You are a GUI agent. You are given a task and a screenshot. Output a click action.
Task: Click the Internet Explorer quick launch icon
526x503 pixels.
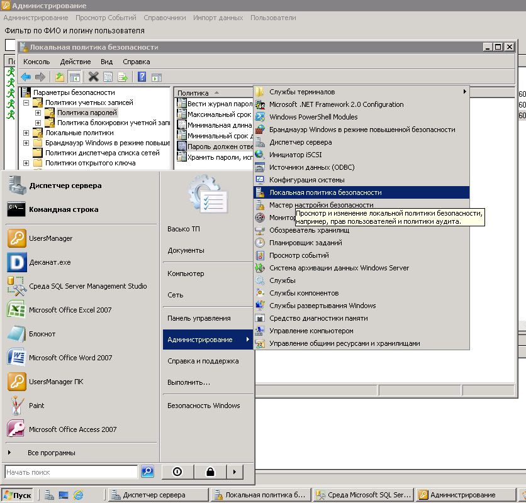[x=78, y=495]
